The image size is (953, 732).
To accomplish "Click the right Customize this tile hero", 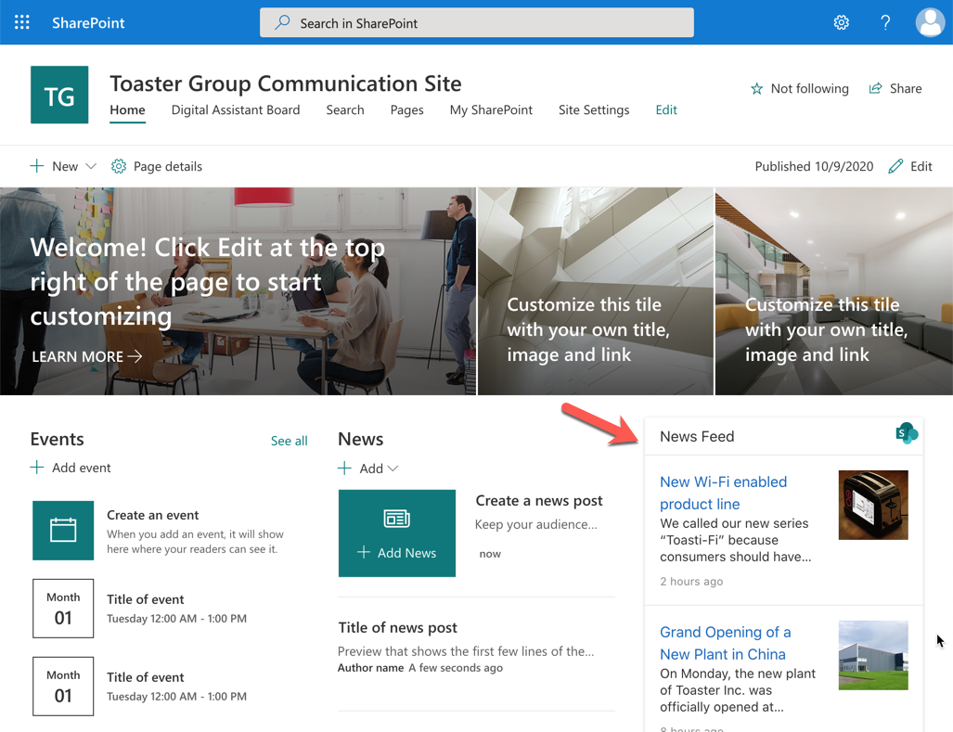I will pos(834,291).
